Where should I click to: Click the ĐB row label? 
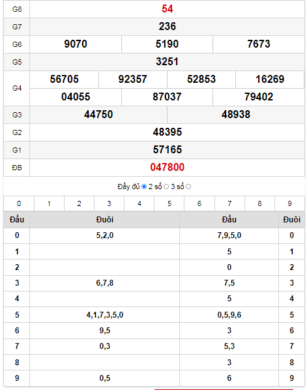(17, 168)
